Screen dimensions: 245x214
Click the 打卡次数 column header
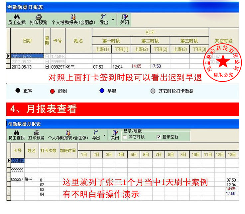click(49, 150)
